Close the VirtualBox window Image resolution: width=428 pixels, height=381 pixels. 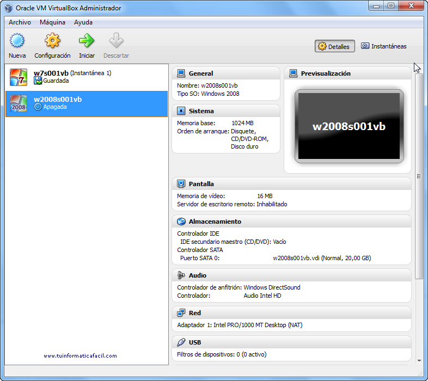(411, 6)
